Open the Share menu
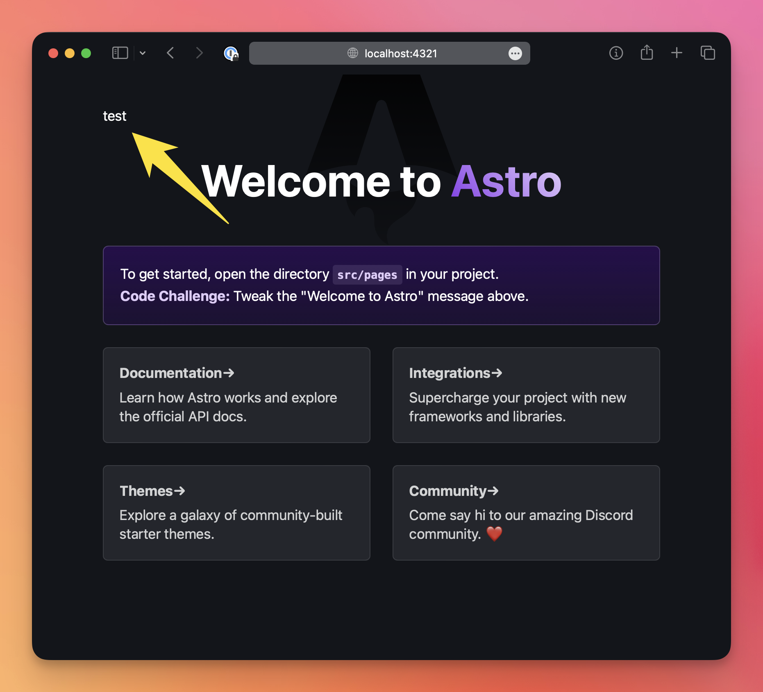 (x=647, y=53)
